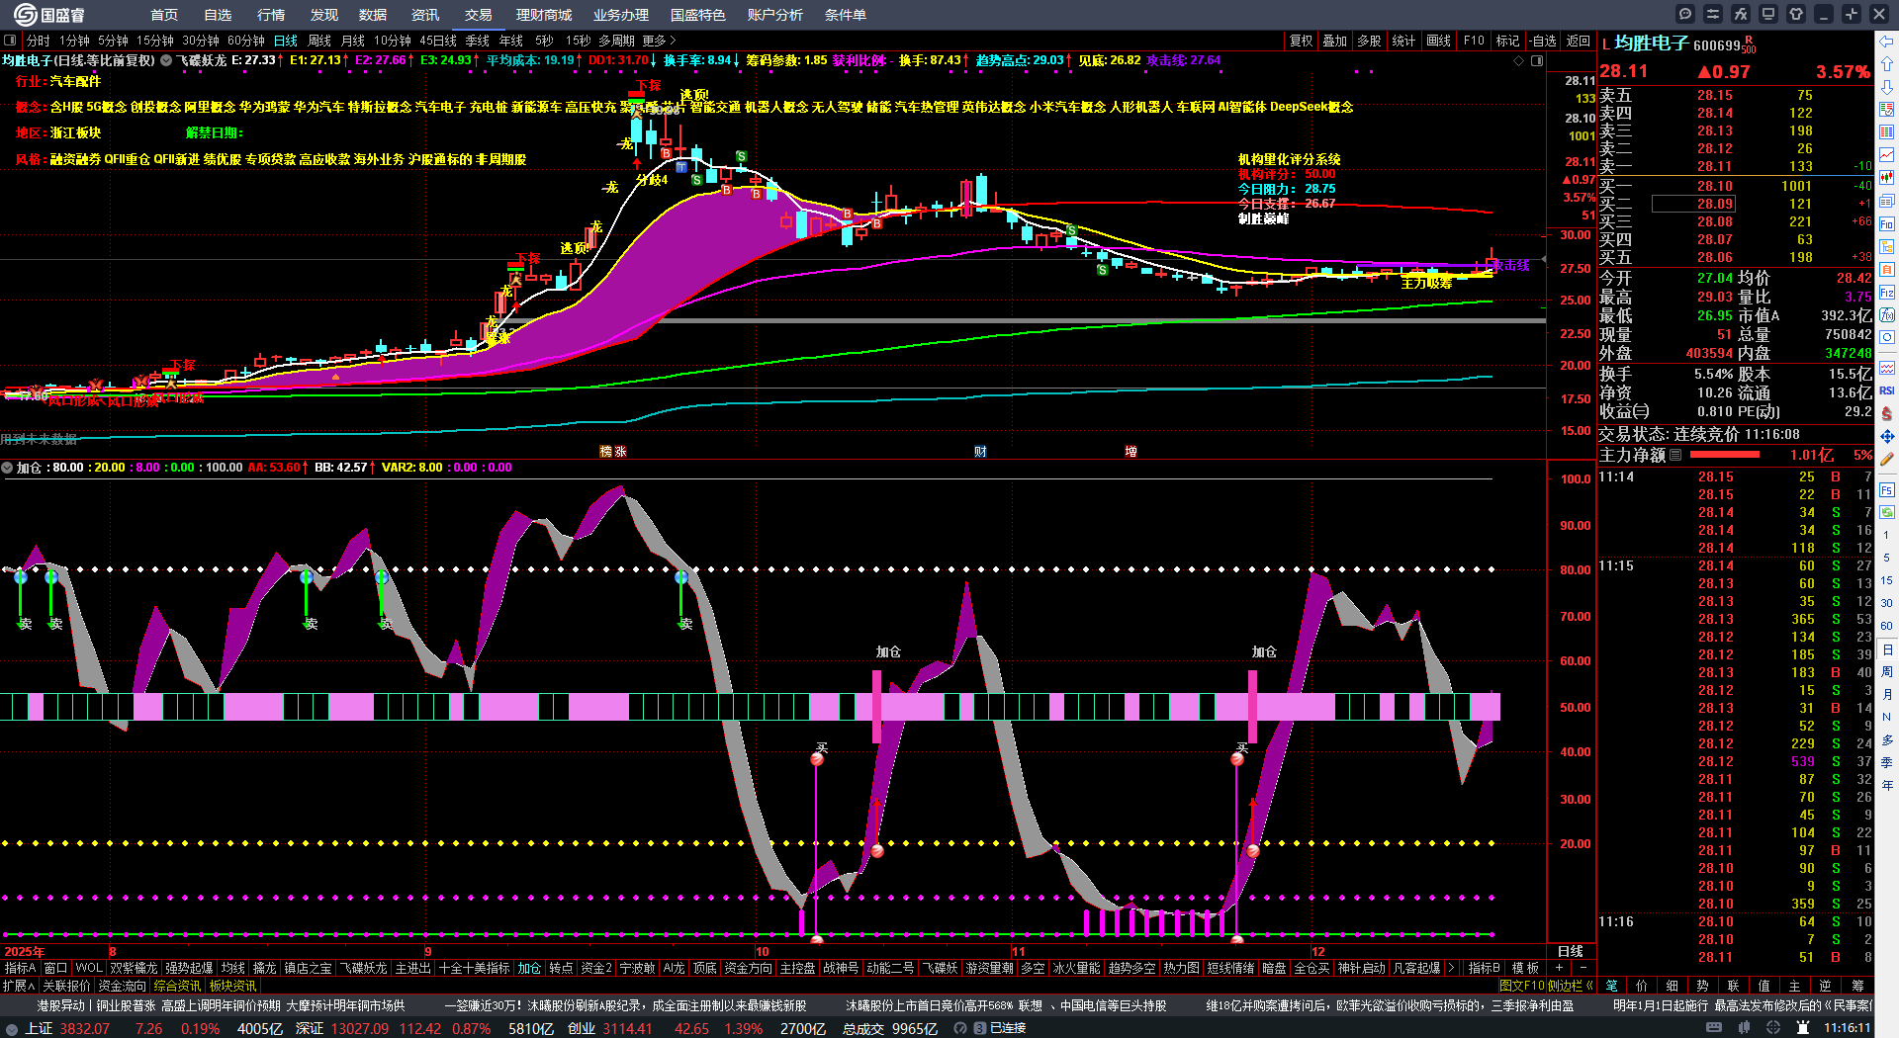This screenshot has height=1038, width=1899.
Task: Click the 标记 mark button
Action: click(1508, 41)
